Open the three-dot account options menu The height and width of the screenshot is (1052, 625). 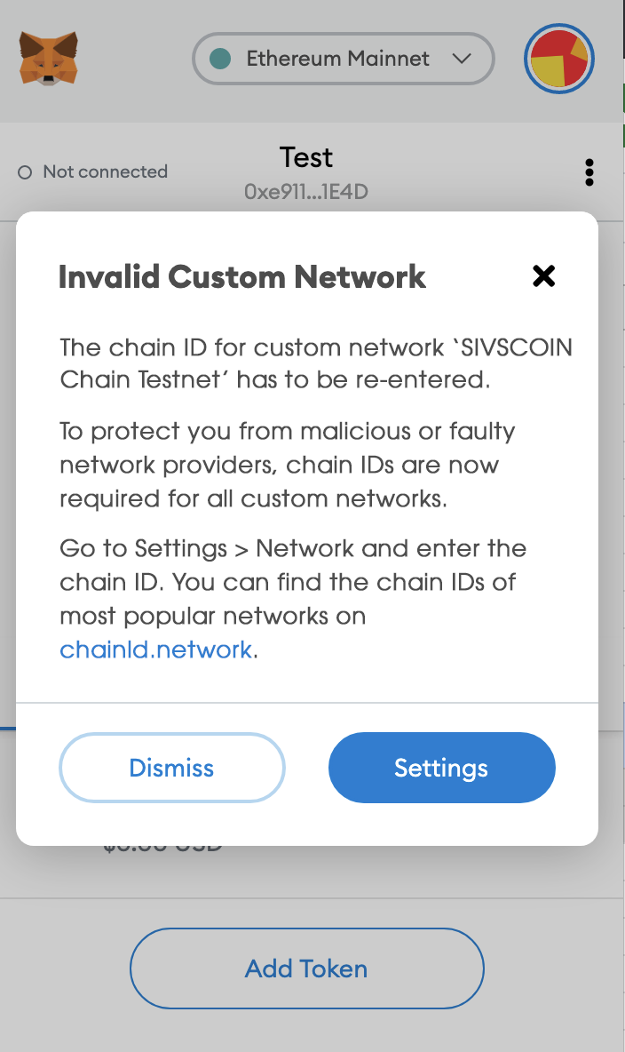coord(589,172)
